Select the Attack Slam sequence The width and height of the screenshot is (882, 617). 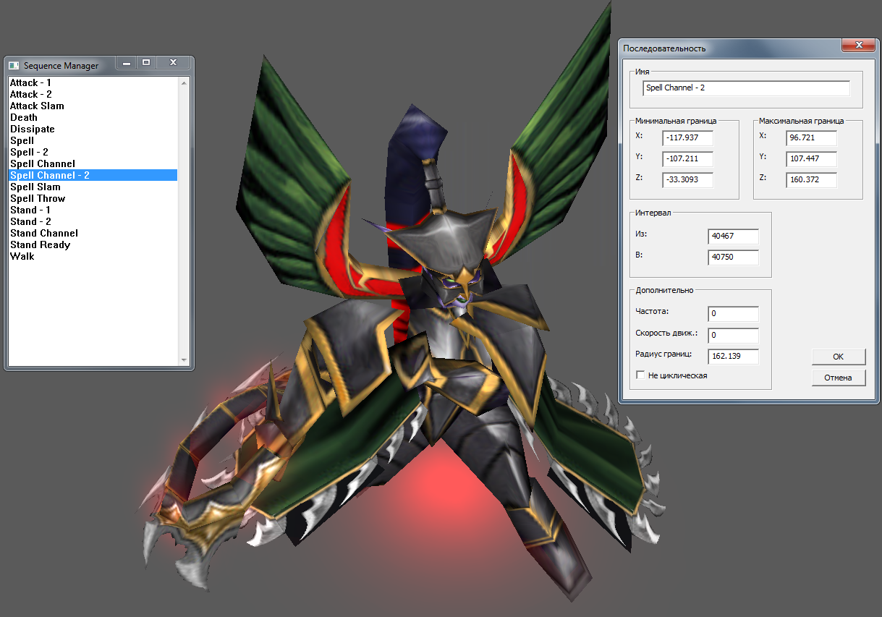[93, 106]
